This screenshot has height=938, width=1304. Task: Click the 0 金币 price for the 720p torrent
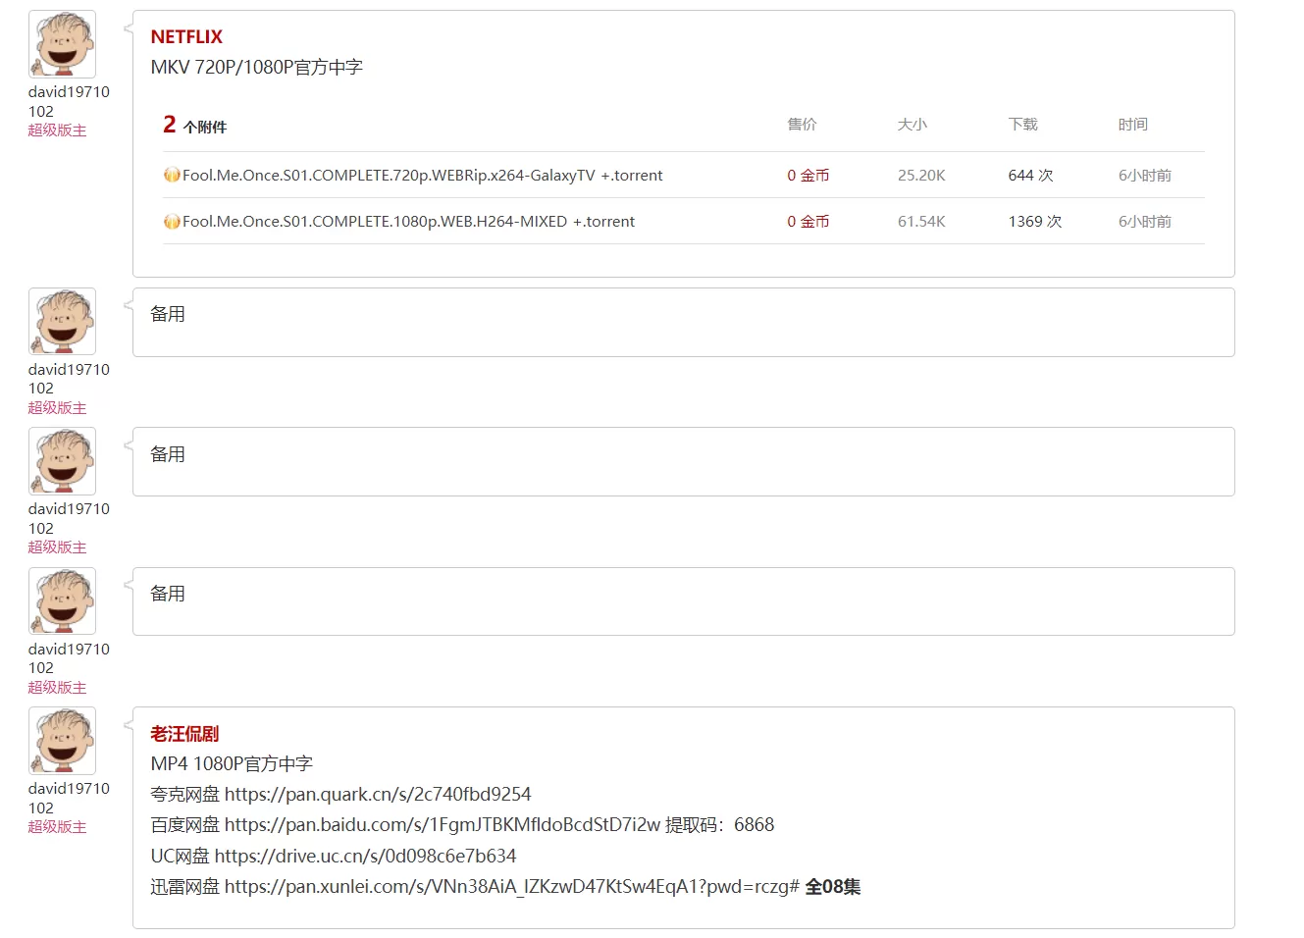click(808, 176)
